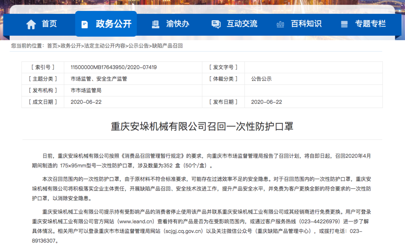405x249 pixels.
Task: Click the www.leand.cn website address
Action: (x=136, y=222)
